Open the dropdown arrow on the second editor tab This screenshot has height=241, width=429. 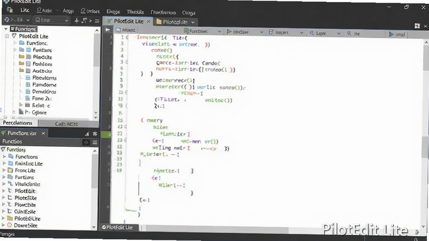coord(193,22)
